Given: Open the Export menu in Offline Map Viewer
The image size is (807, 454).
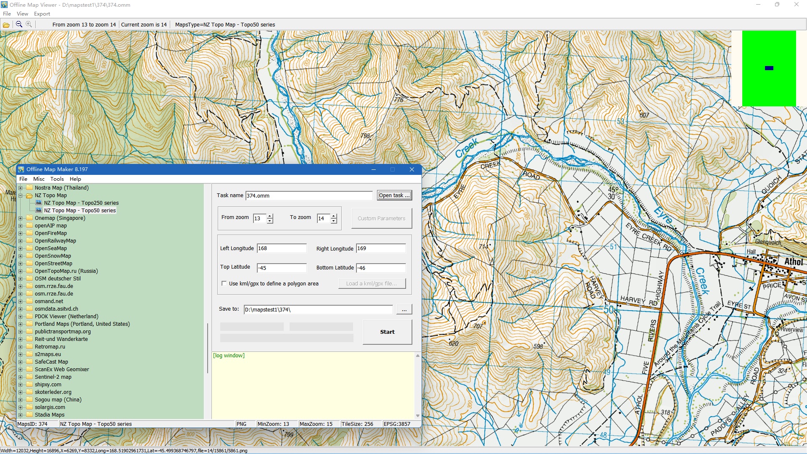Looking at the screenshot, I should click(x=42, y=13).
